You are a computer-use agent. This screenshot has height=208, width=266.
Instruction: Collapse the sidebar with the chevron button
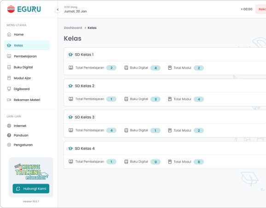click(58, 10)
